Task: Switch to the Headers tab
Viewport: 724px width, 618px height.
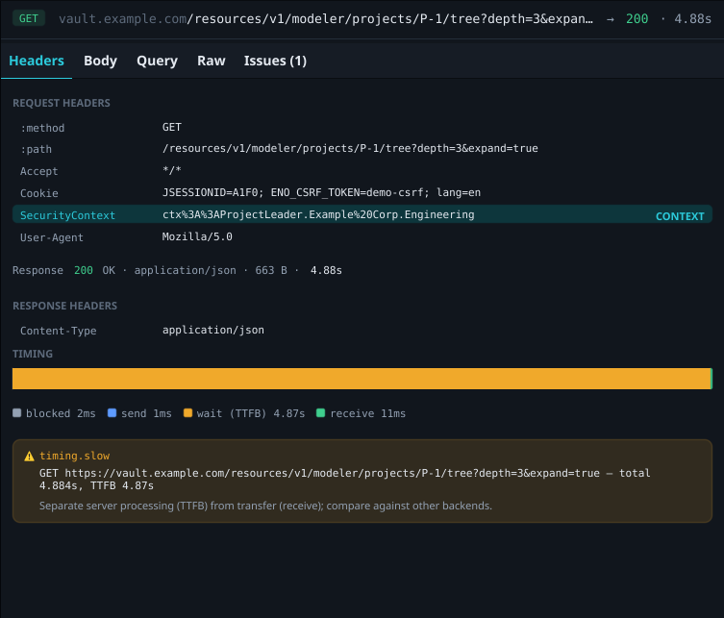Action: (x=37, y=61)
